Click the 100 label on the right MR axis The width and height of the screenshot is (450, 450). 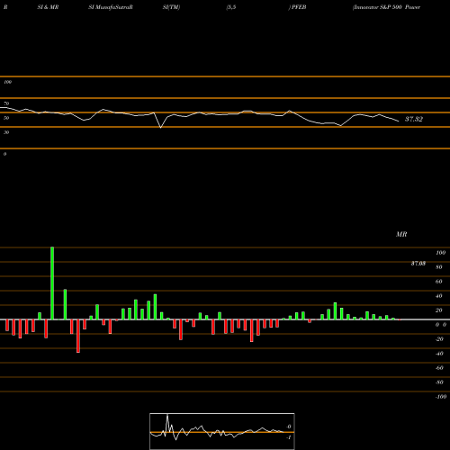pos(440,253)
